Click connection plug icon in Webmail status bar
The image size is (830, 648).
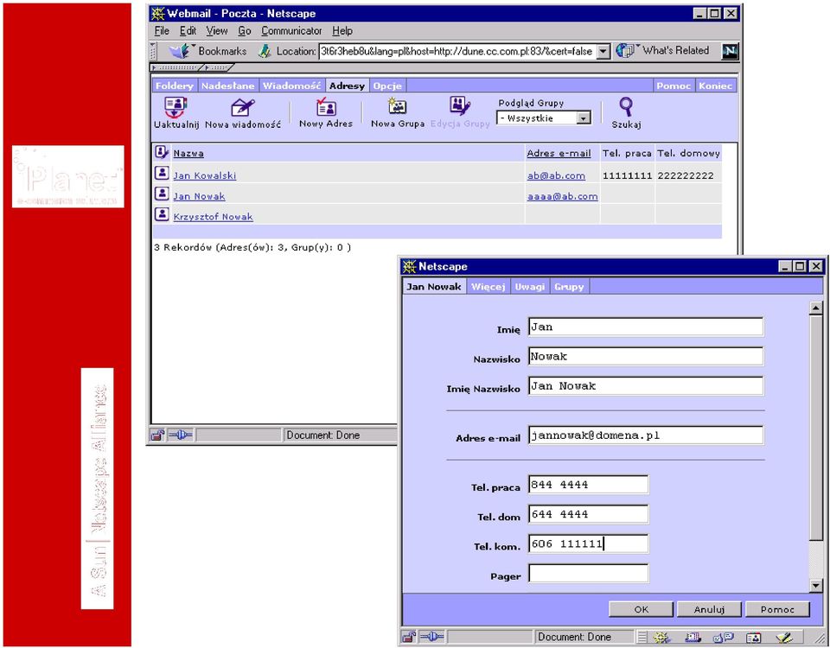pyautogui.click(x=180, y=435)
